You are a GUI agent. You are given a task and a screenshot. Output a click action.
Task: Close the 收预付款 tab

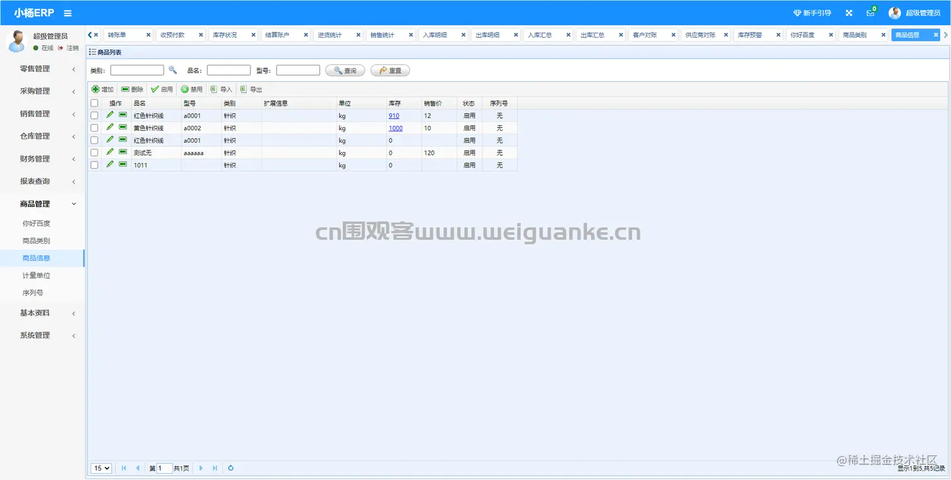point(201,35)
